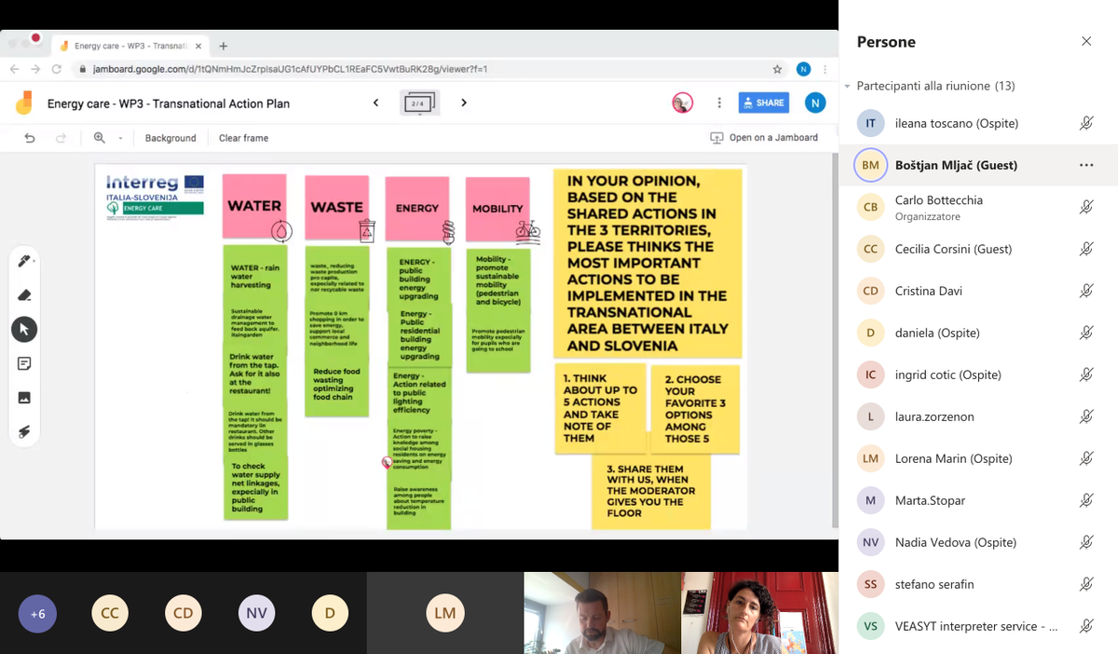Image resolution: width=1118 pixels, height=654 pixels.
Task: Open zoom level dropdown arrow
Action: [120, 138]
